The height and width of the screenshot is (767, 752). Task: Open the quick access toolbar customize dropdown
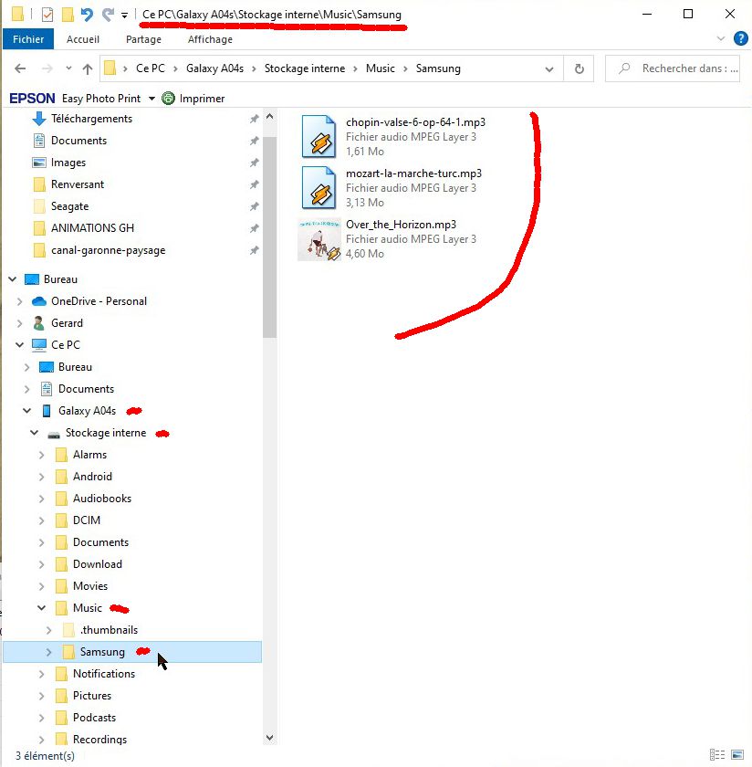coord(125,16)
